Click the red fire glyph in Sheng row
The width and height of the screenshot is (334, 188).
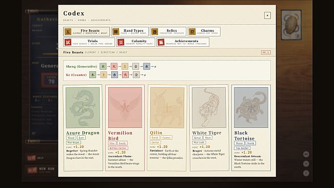(114, 66)
